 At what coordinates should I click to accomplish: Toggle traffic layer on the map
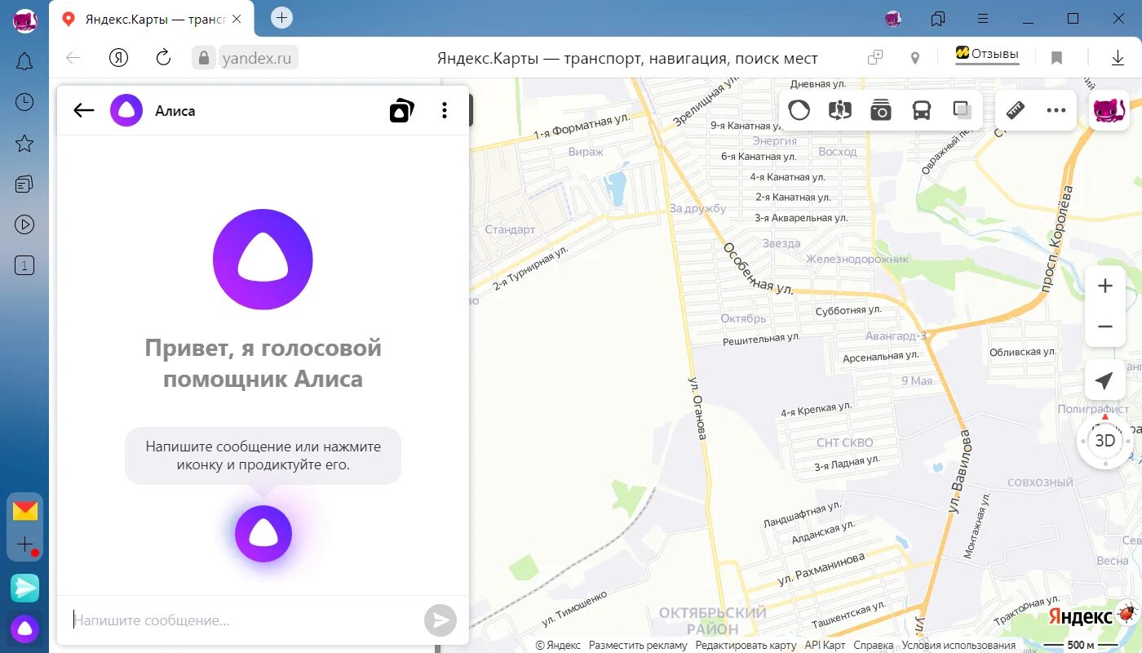(799, 110)
